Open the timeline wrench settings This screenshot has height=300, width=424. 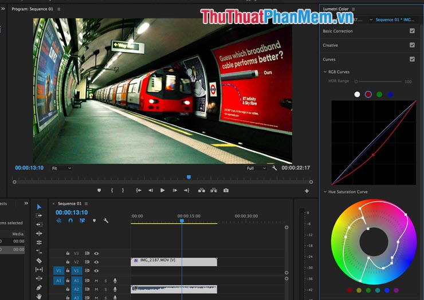point(106,220)
